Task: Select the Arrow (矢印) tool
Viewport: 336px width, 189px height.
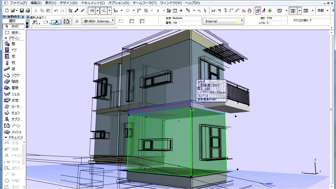Action: 13,27
